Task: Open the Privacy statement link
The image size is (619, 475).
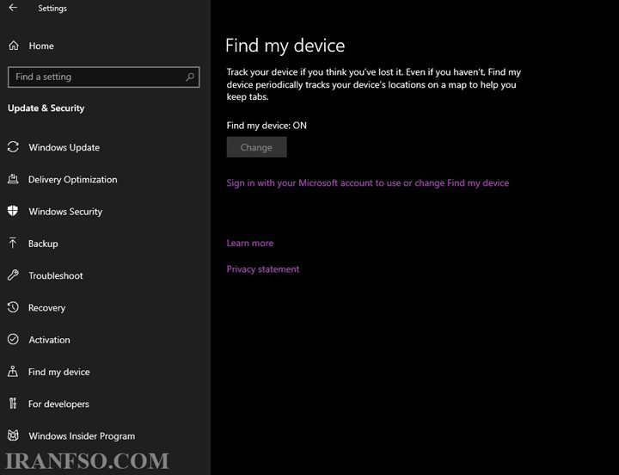Action: (x=263, y=269)
